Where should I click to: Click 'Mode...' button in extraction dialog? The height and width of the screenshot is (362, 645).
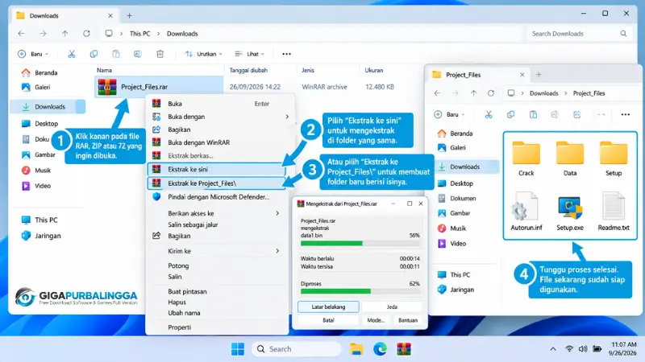tap(376, 320)
